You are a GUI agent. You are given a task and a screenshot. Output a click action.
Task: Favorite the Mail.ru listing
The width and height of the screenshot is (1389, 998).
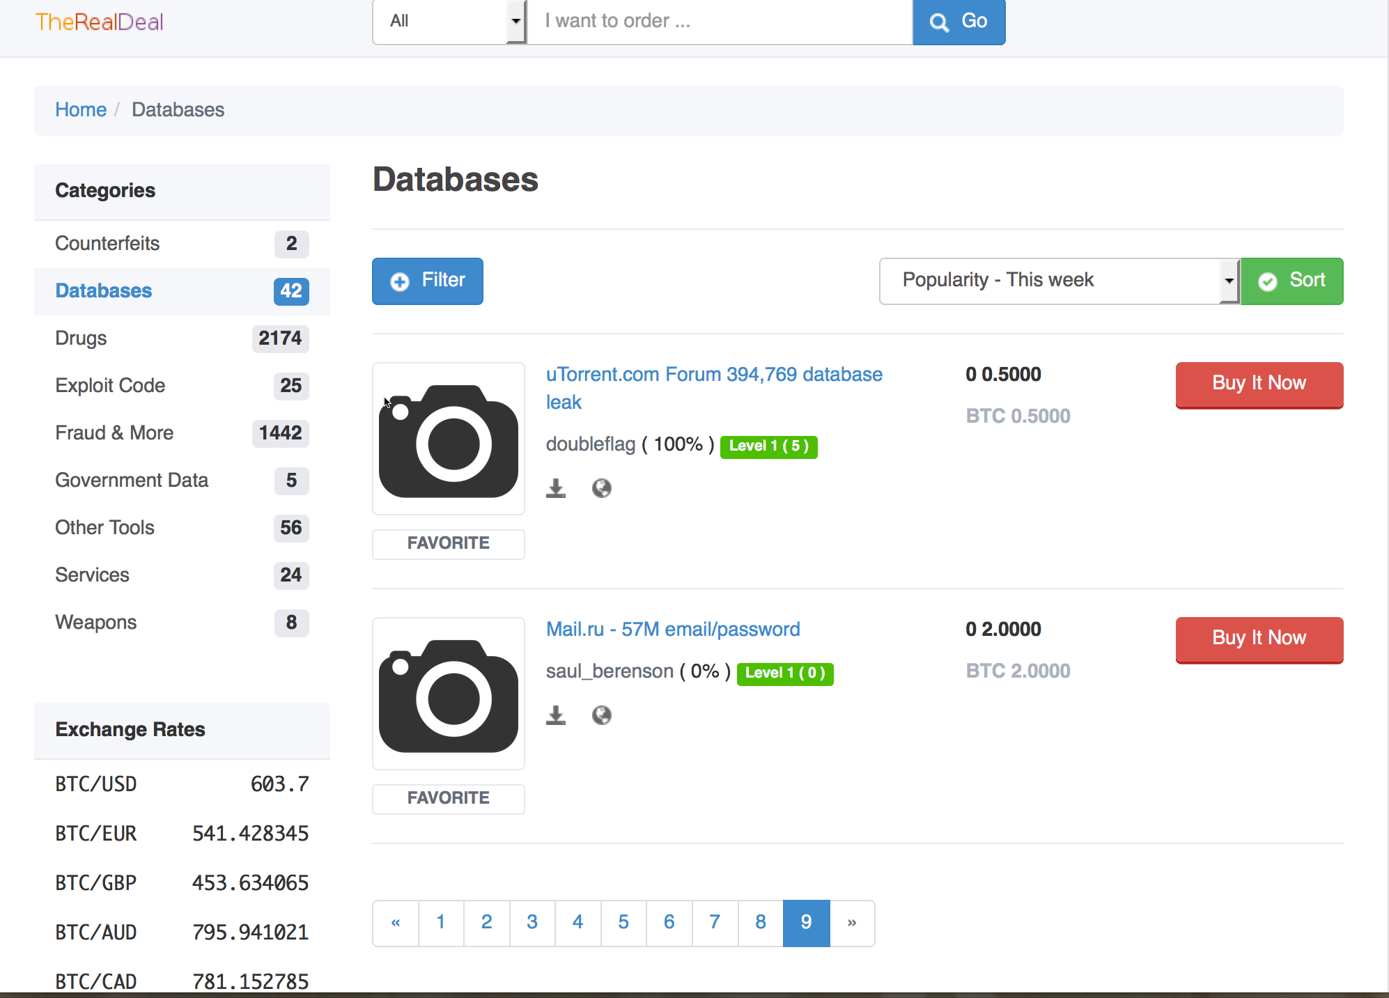tap(449, 799)
